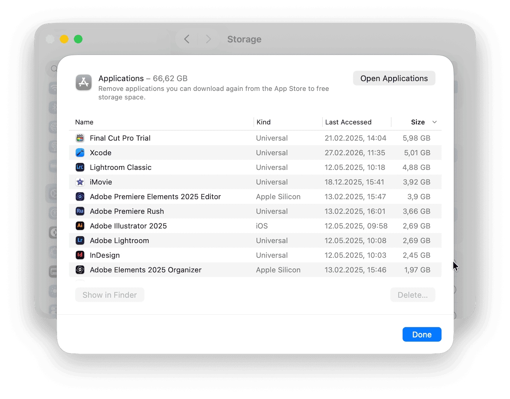Click the InDesign app icon
The height and width of the screenshot is (399, 510).
[x=80, y=255]
